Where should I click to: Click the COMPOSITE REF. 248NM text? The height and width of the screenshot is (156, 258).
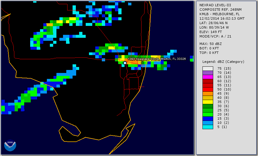coord(220,10)
